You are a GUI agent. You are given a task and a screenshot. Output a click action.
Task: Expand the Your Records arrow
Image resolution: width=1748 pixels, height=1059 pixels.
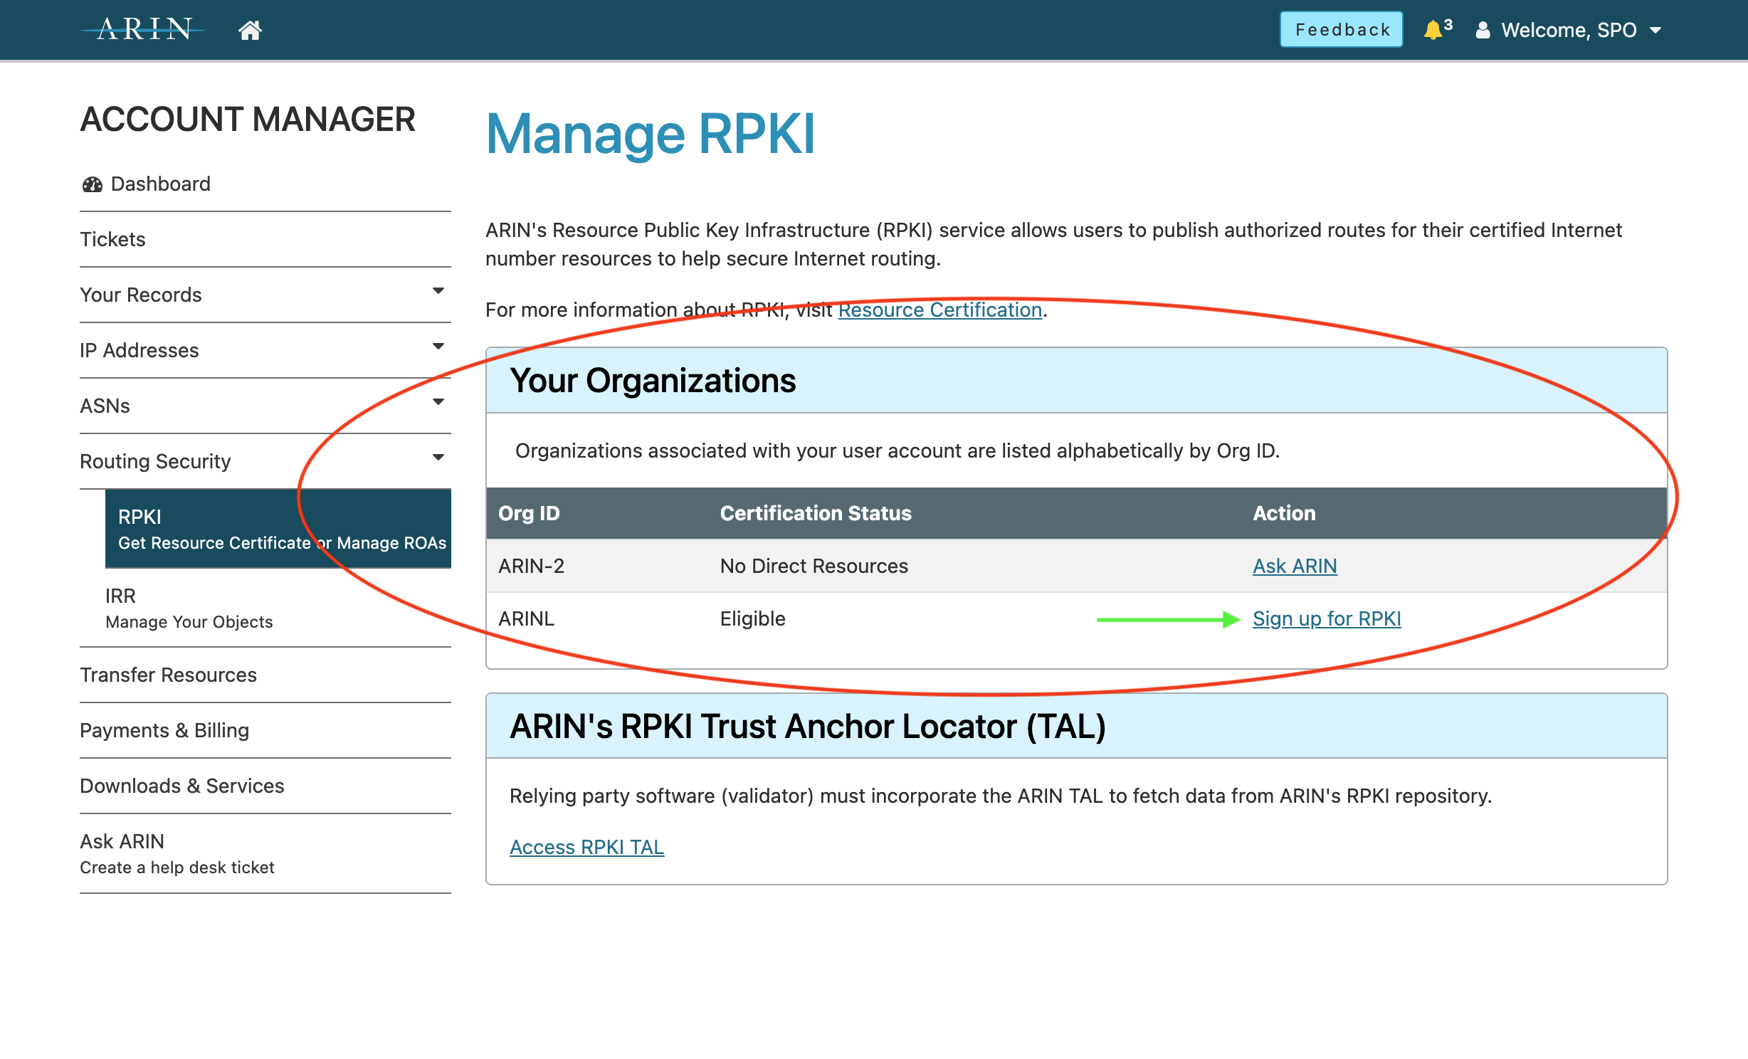[x=438, y=291]
